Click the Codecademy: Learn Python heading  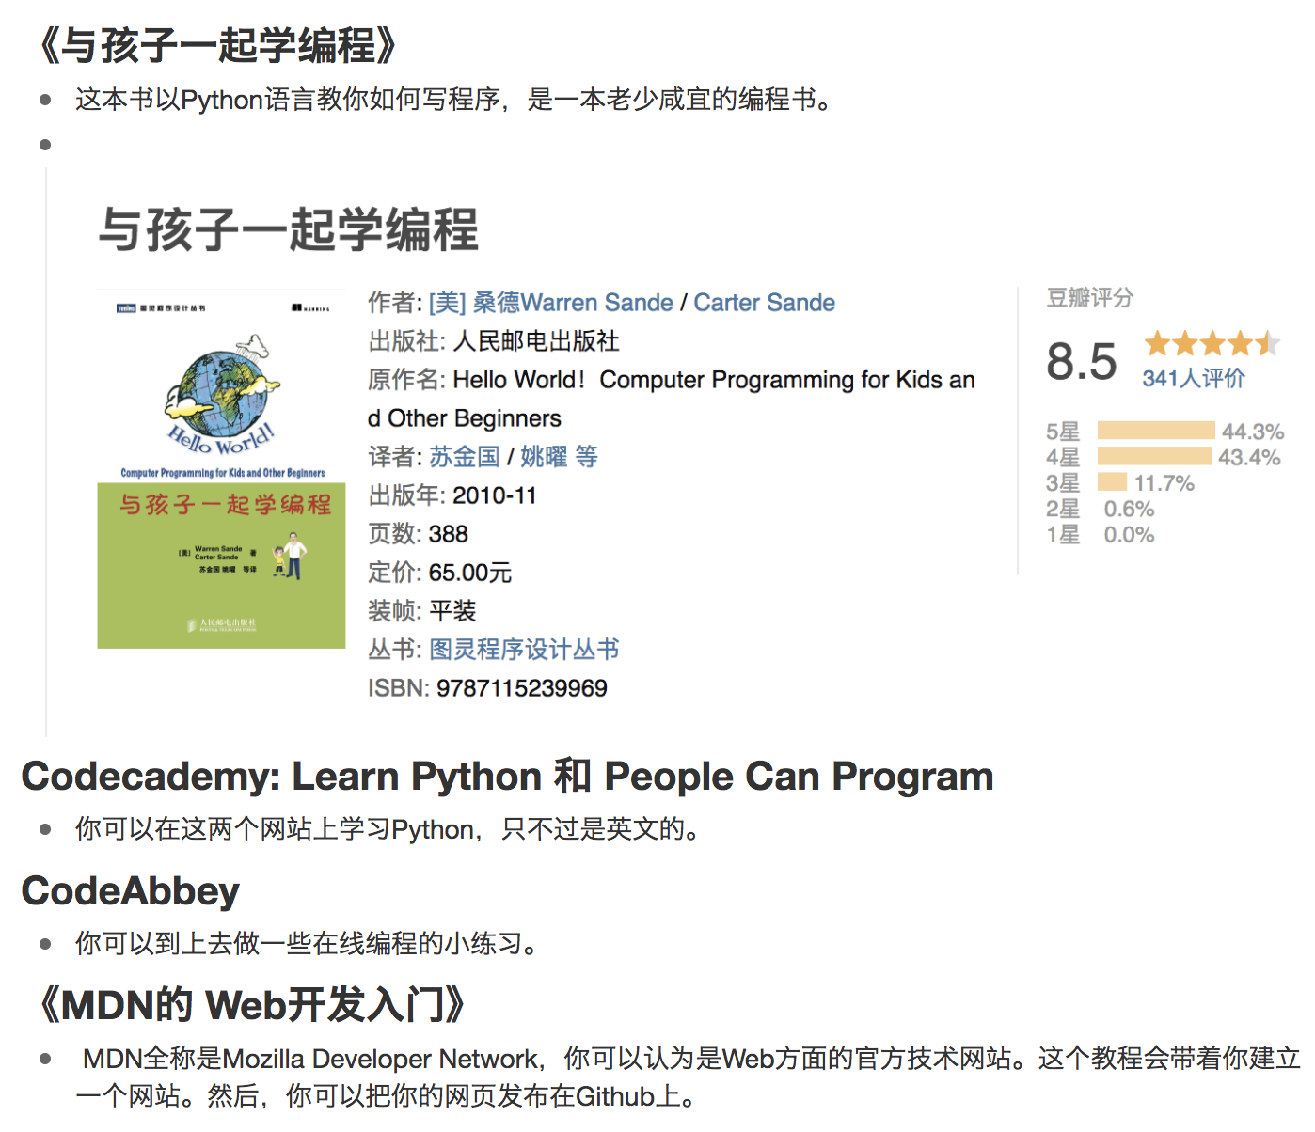tap(507, 777)
